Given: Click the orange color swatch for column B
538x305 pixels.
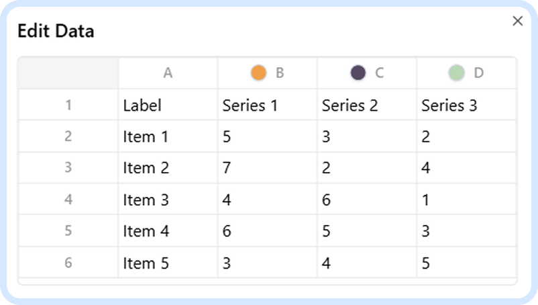Looking at the screenshot, I should pos(258,73).
